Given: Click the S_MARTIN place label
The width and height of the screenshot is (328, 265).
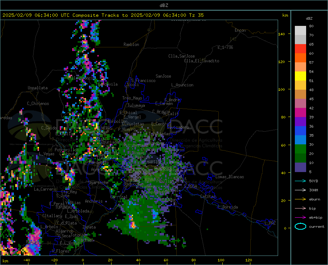Looking at the screenshot, I should tap(151, 162).
